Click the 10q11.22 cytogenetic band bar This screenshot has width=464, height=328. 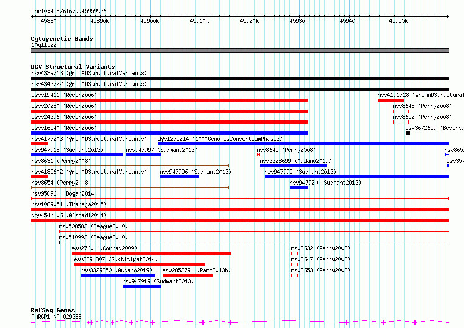pyautogui.click(x=240, y=51)
